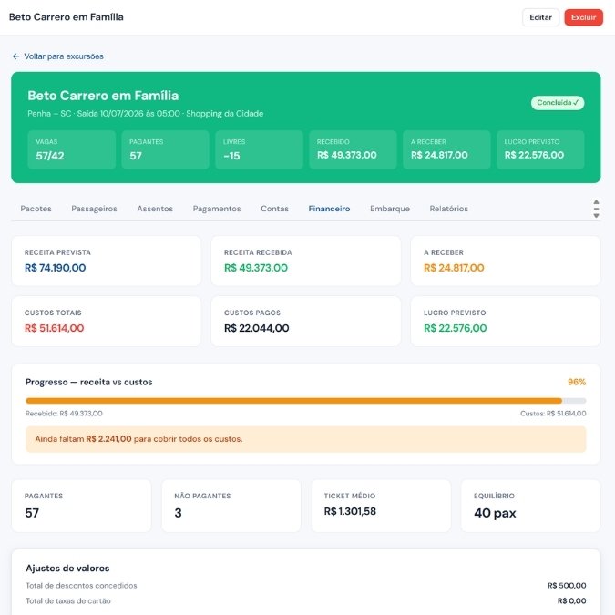615x615 pixels.
Task: Click the Progresso — receita vs custos heading
Action: tap(89, 382)
